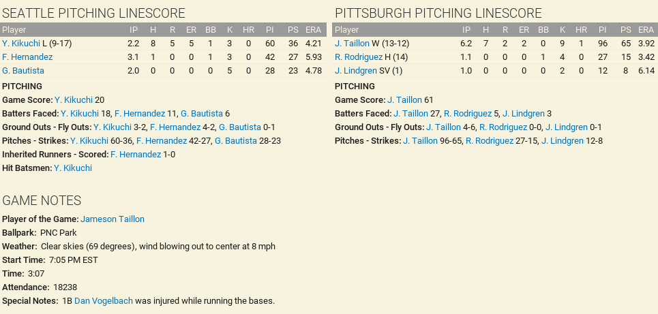The width and height of the screenshot is (658, 314).
Task: Click J. Taillon in Pittsburgh Game Score line
Action: [x=404, y=100]
